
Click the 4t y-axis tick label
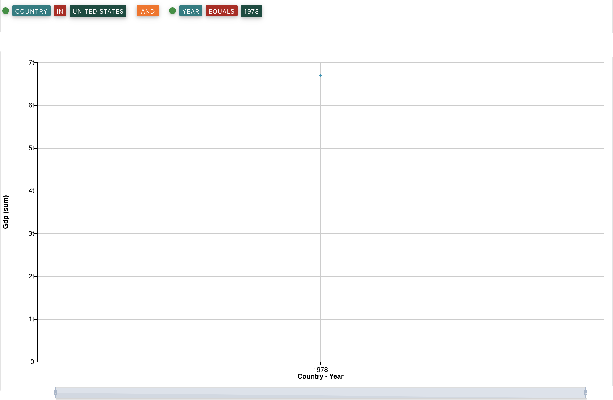31,191
